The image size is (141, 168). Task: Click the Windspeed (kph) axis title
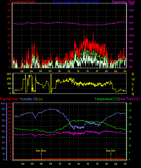[x=23, y=2]
